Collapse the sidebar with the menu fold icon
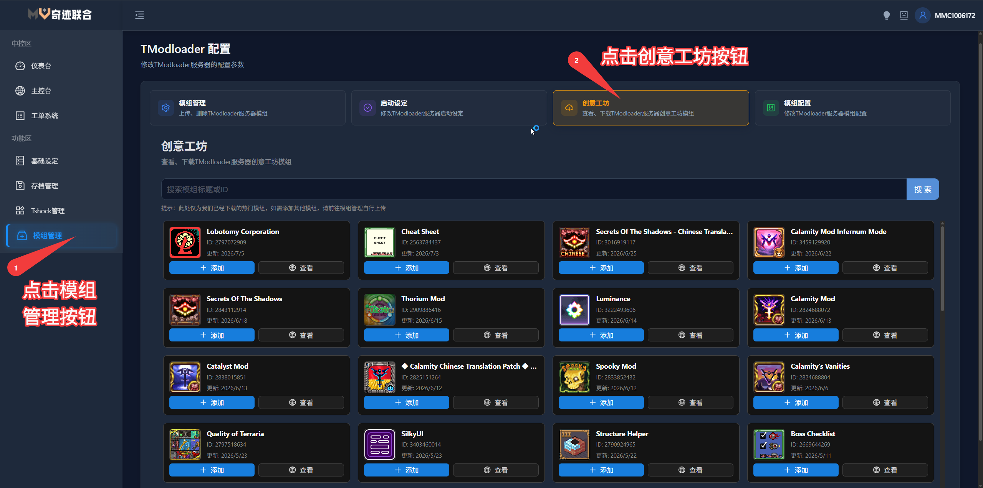The image size is (983, 488). [x=139, y=15]
